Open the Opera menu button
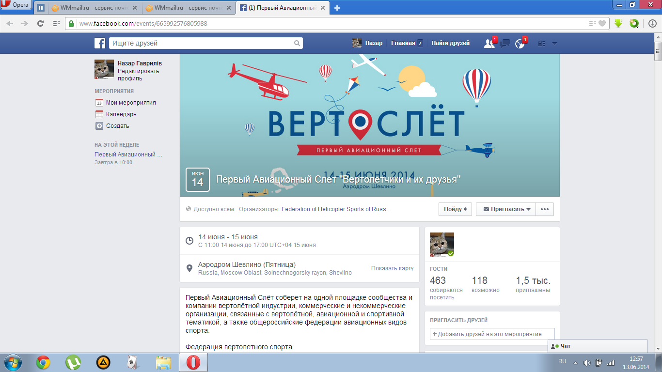The height and width of the screenshot is (372, 662). (x=16, y=5)
